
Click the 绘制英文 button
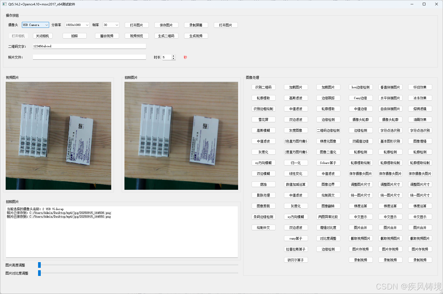coord(328,195)
